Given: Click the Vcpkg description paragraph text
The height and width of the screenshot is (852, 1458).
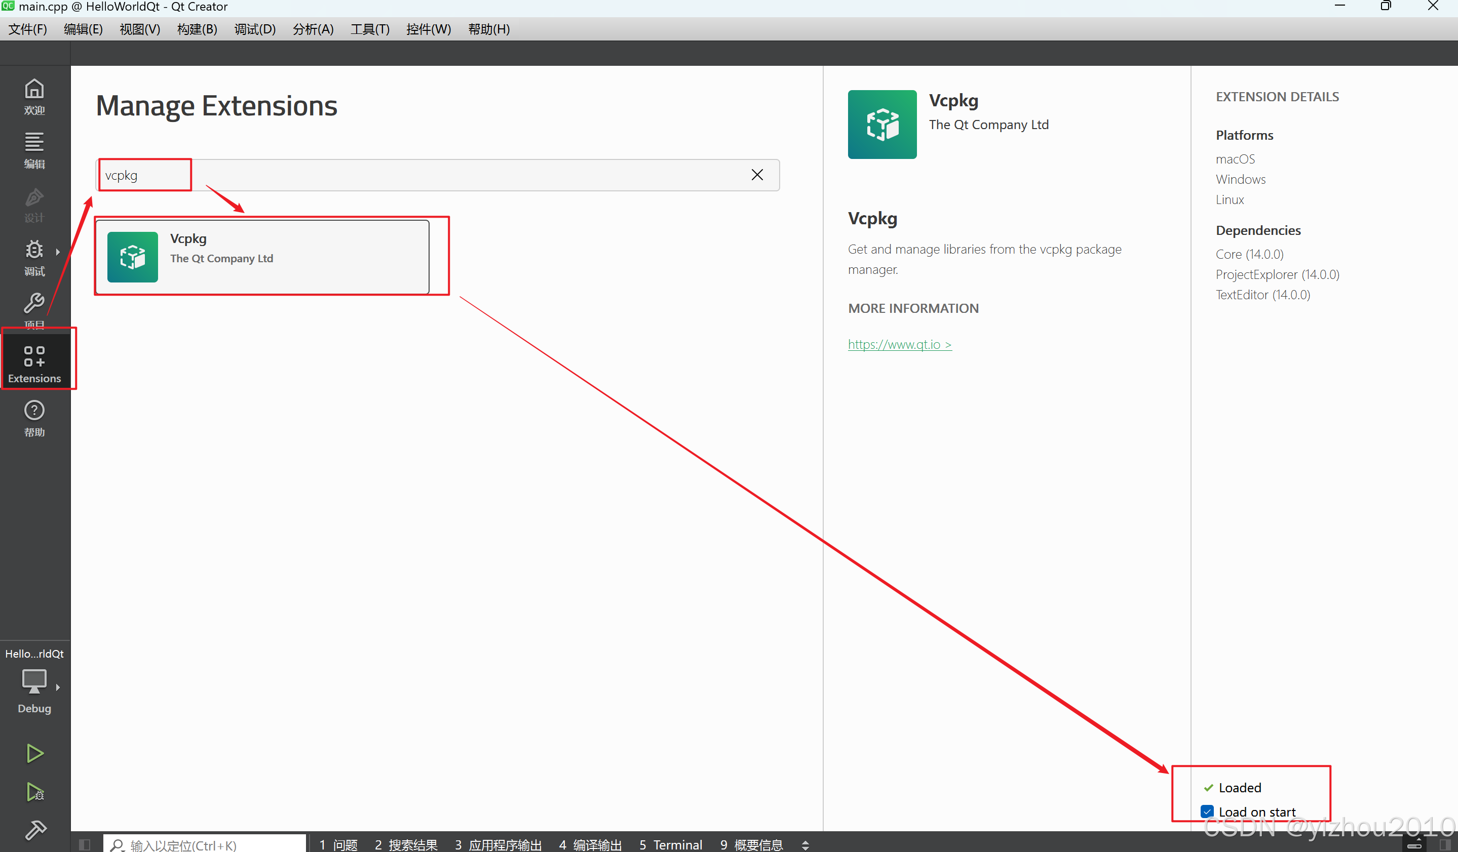Looking at the screenshot, I should pyautogui.click(x=984, y=259).
